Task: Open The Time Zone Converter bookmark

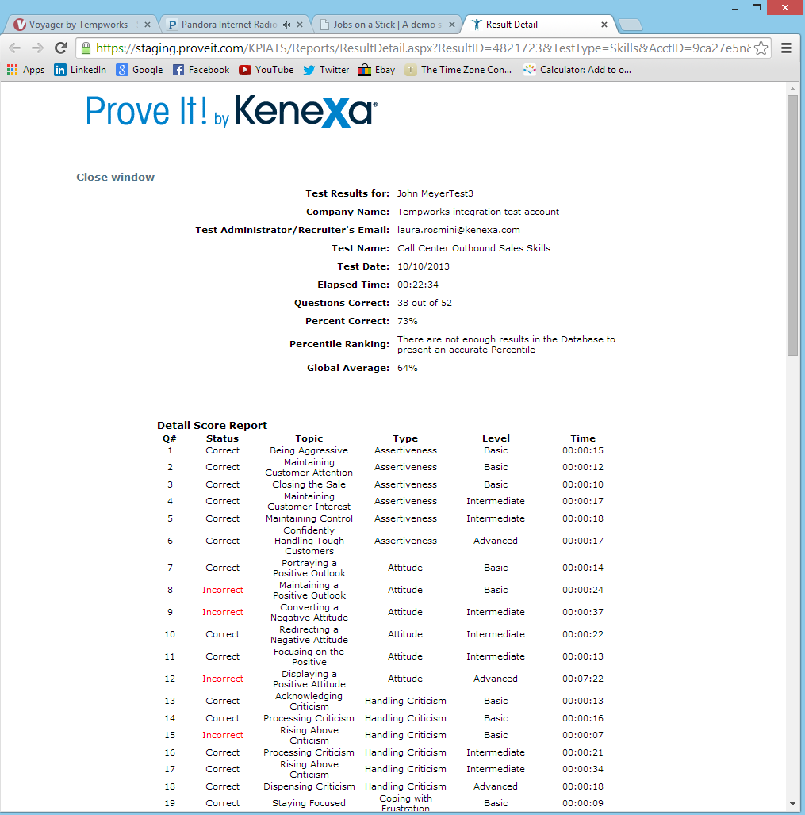Action: coord(458,70)
